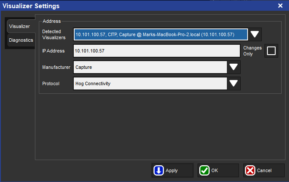Click into the IP Address input field
The image size is (289, 182).
pyautogui.click(x=157, y=51)
